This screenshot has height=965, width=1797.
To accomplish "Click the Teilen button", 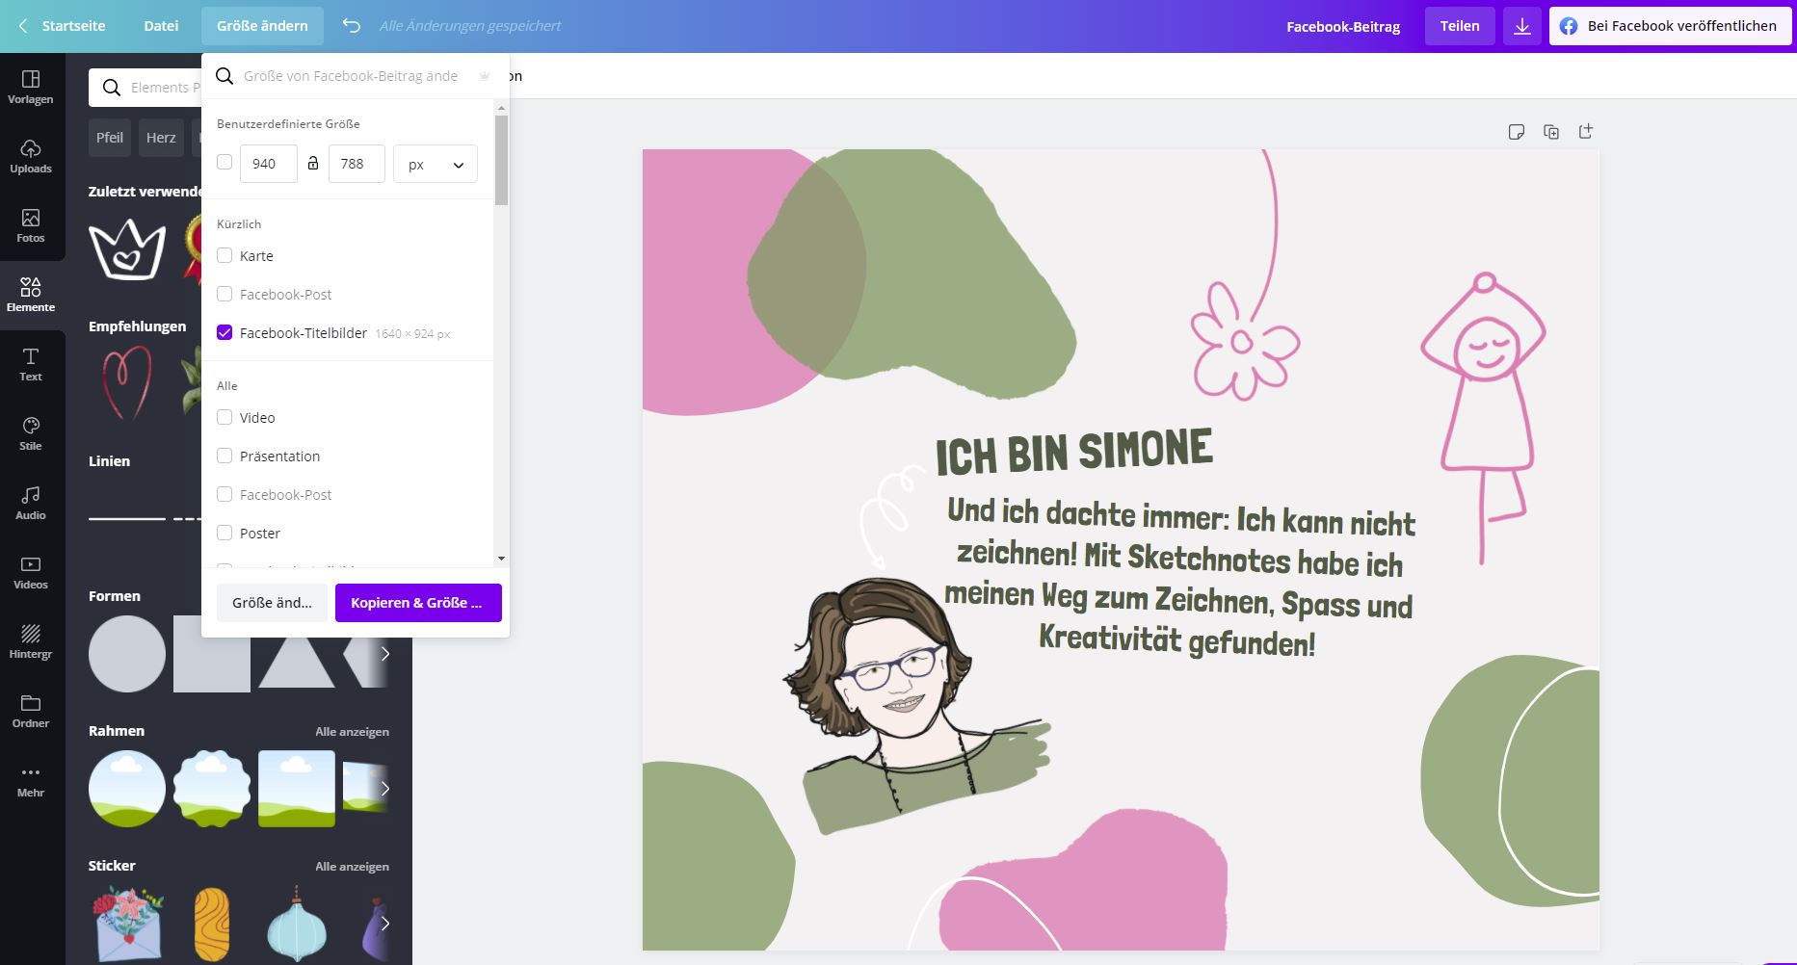I will click(1460, 26).
